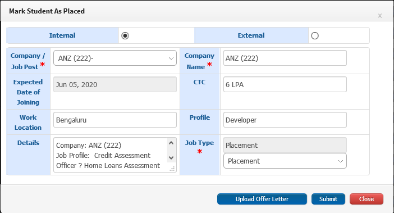Click the Company / Job Post label
The height and width of the screenshot is (213, 394).
click(28, 61)
